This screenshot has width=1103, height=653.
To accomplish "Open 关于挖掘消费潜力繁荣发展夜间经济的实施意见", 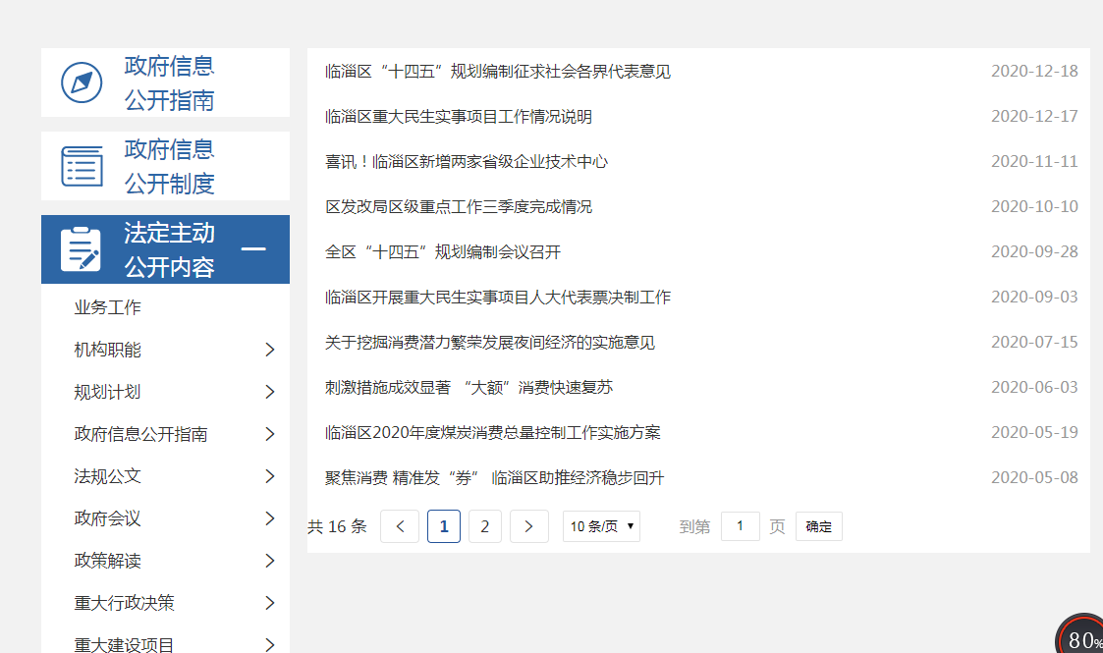I will coord(490,343).
